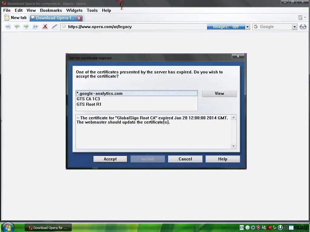Screen dimensions: 310x232
Task: Expand the Google search engine dropdown
Action: 295,27
